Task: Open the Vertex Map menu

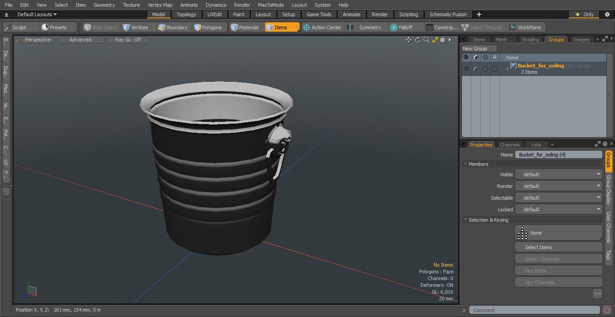Action: click(x=160, y=5)
